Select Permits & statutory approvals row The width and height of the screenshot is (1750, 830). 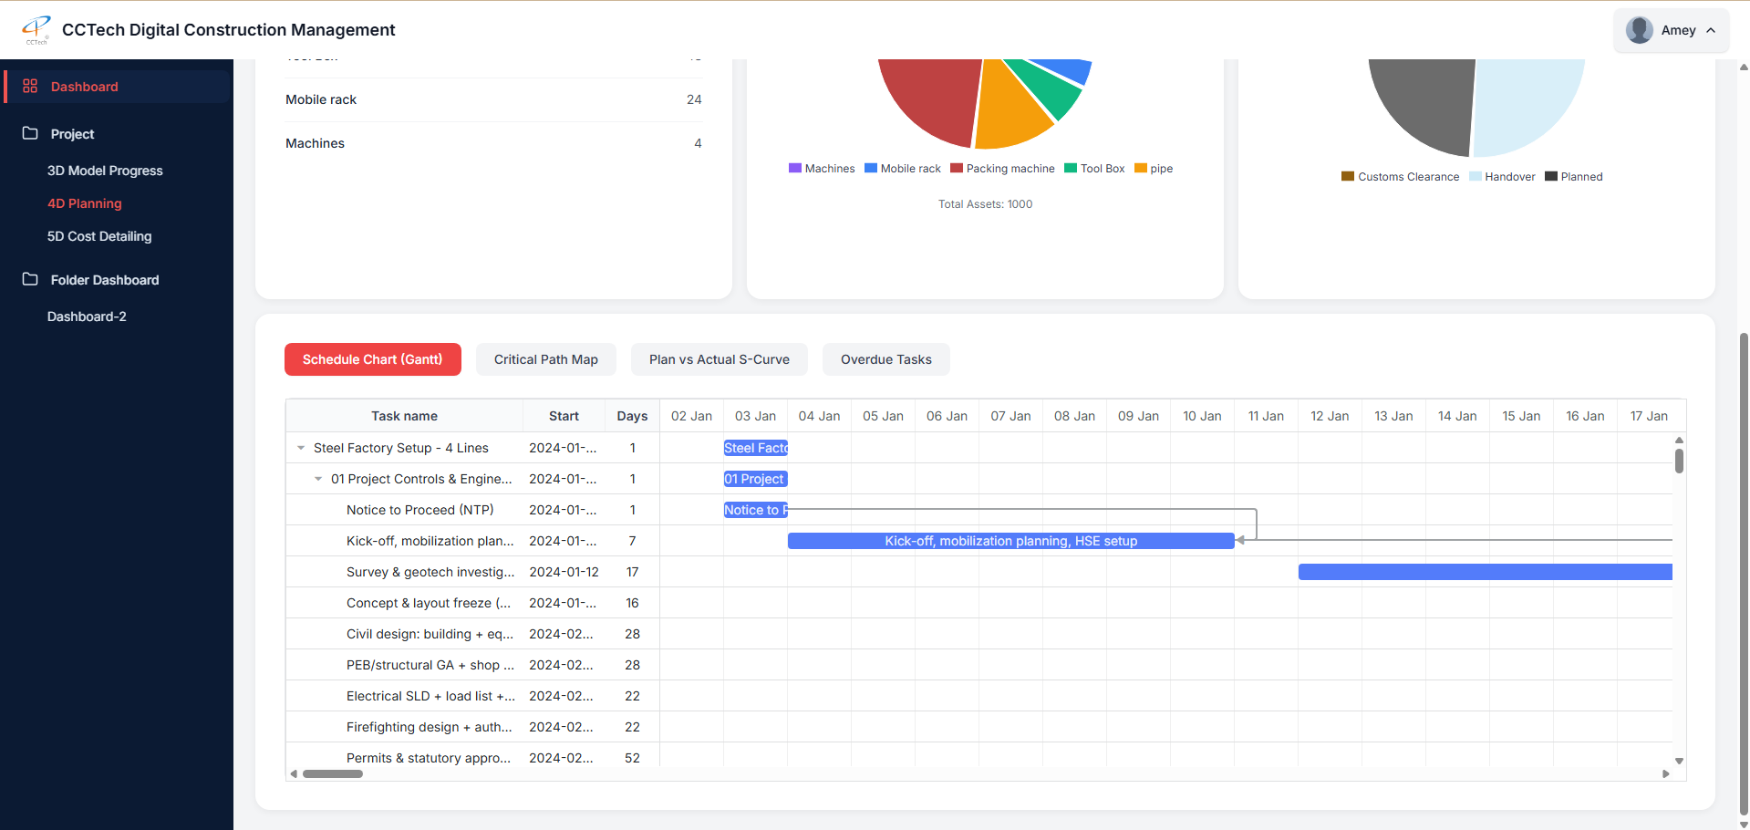click(472, 756)
